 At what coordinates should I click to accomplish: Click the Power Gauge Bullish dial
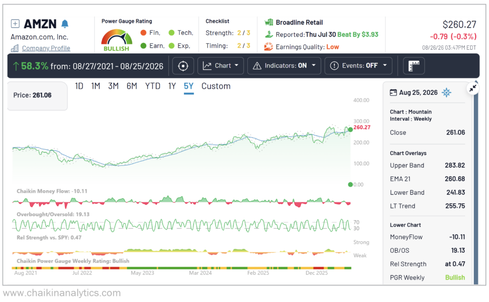117,40
